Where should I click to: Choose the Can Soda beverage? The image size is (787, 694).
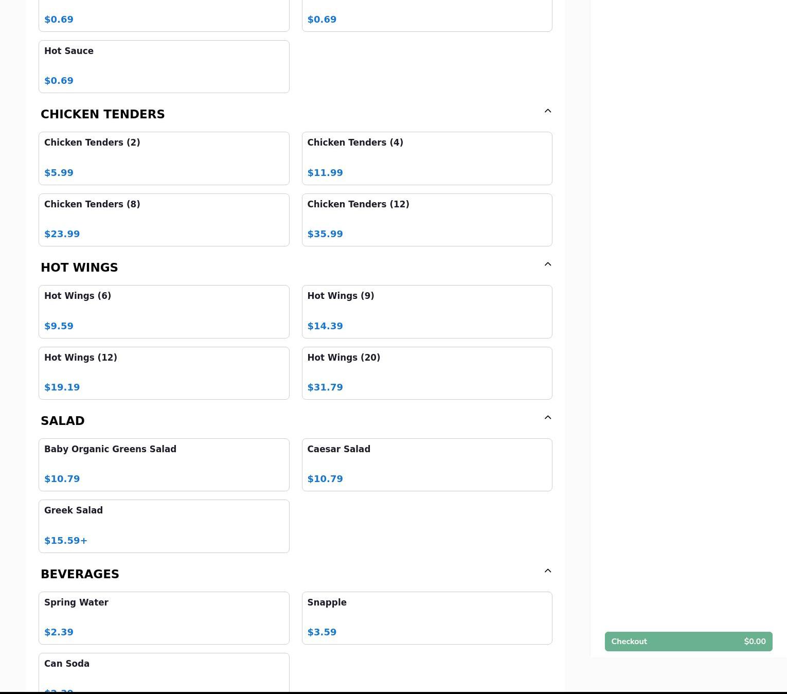(164, 673)
